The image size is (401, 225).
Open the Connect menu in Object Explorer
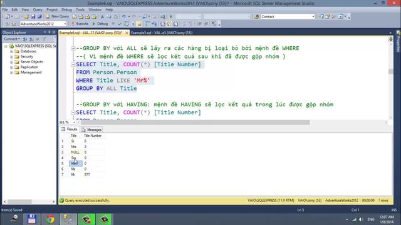(x=12, y=39)
